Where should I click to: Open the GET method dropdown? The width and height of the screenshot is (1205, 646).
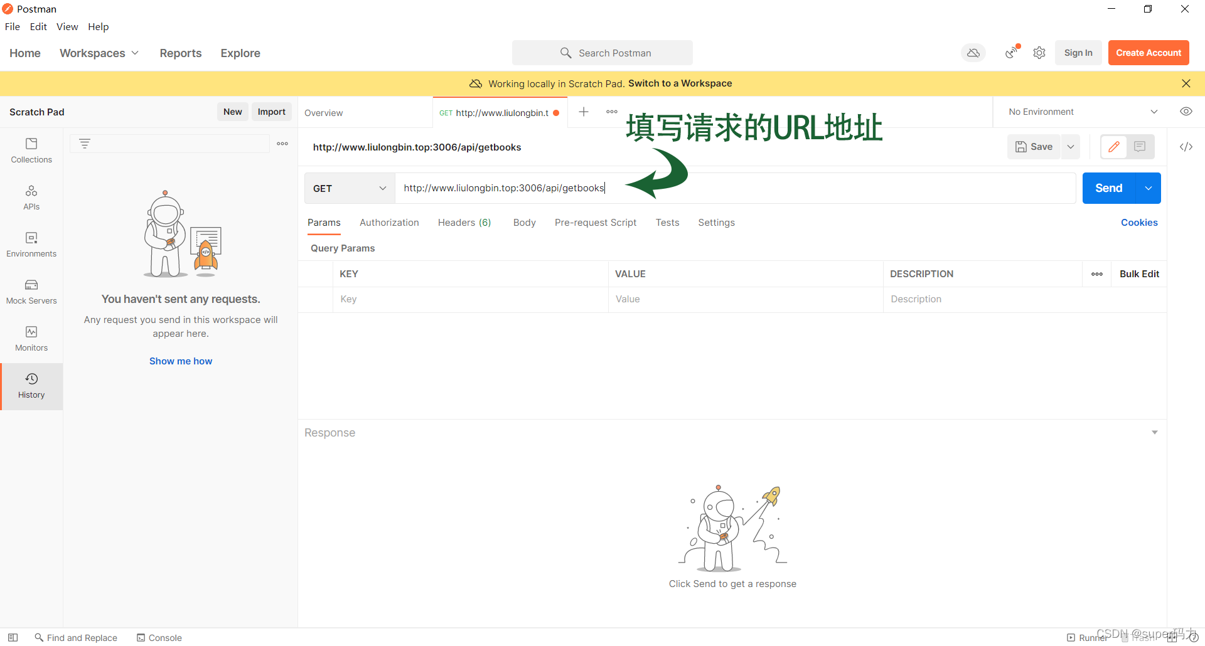click(x=350, y=188)
